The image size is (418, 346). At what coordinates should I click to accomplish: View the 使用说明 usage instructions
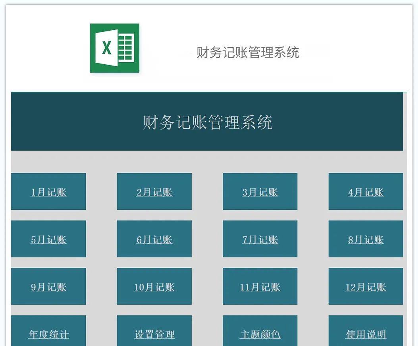[x=365, y=334]
